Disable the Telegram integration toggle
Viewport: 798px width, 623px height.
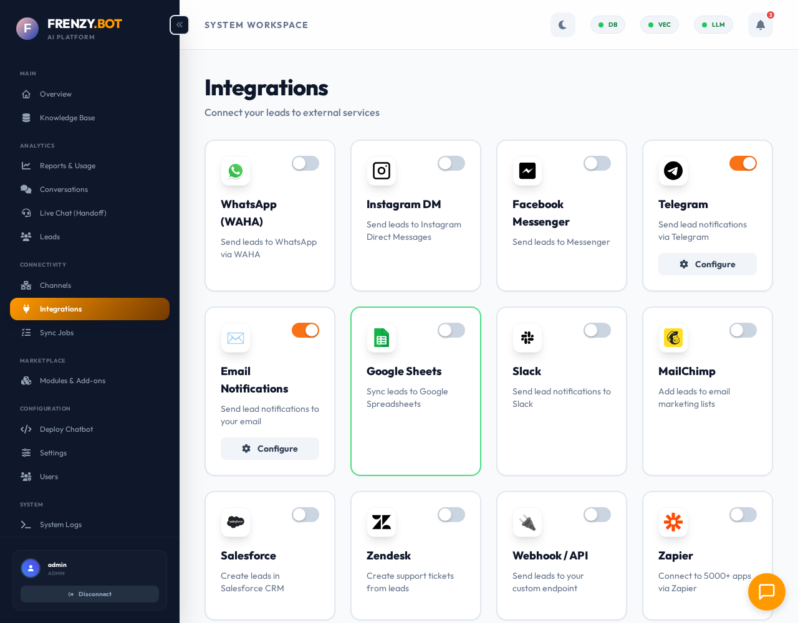point(743,163)
